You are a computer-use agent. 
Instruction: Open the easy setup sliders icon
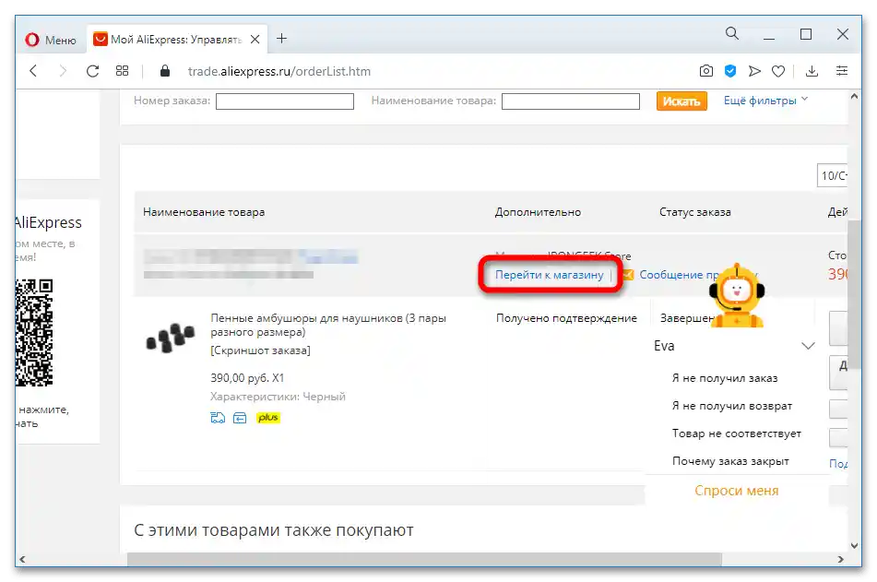click(x=842, y=71)
